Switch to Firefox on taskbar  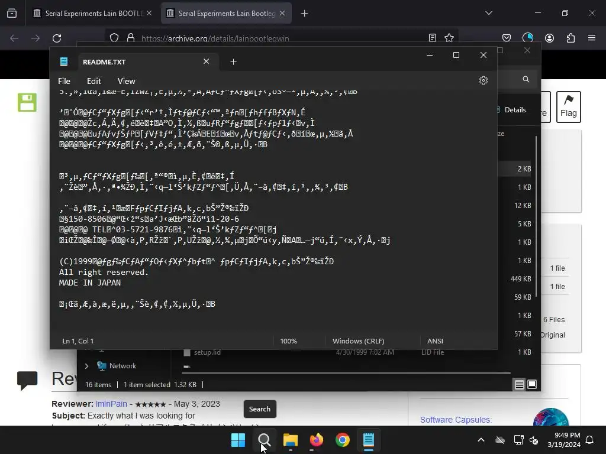[317, 440]
